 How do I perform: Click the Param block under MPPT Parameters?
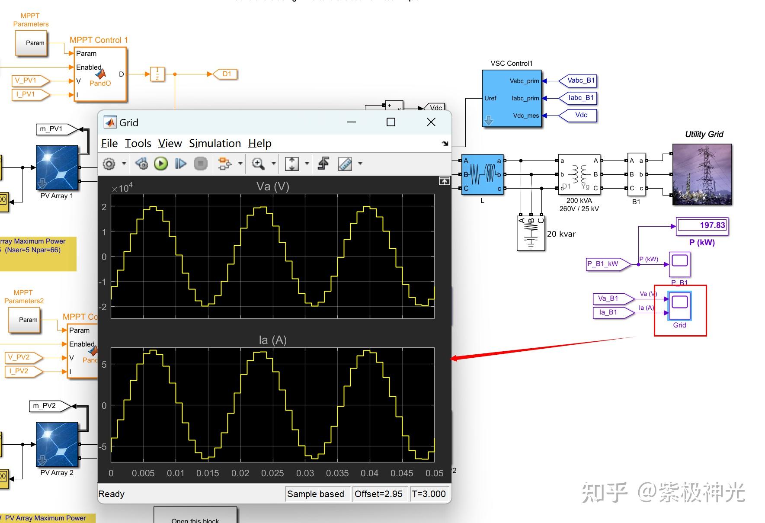coord(32,43)
